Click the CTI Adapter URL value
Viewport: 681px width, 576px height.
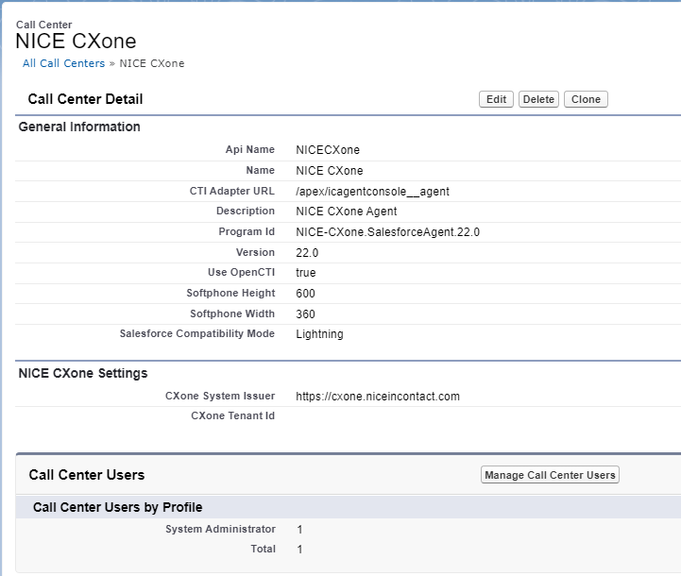pos(372,191)
